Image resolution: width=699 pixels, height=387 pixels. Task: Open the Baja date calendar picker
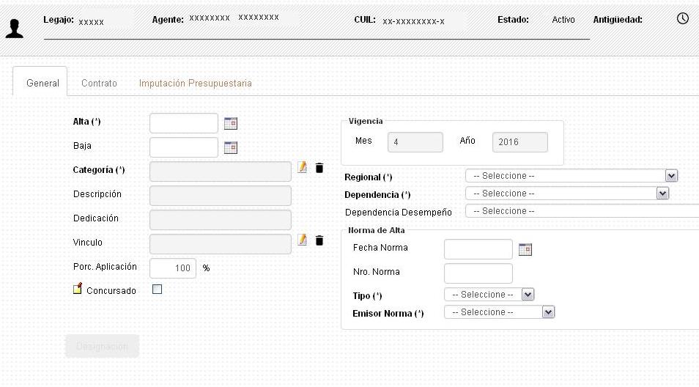[231, 147]
